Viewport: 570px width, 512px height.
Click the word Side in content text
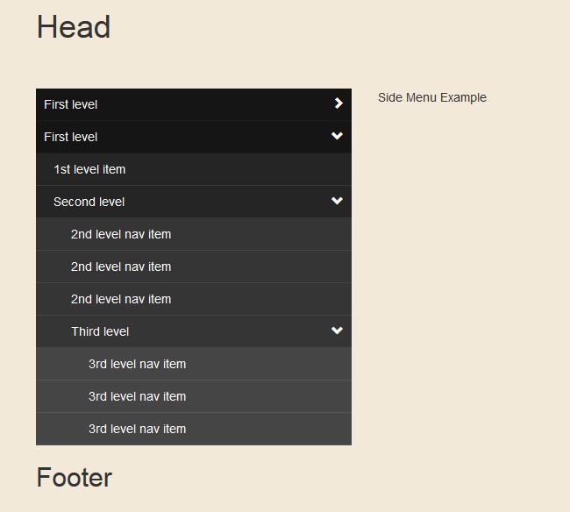tap(389, 97)
